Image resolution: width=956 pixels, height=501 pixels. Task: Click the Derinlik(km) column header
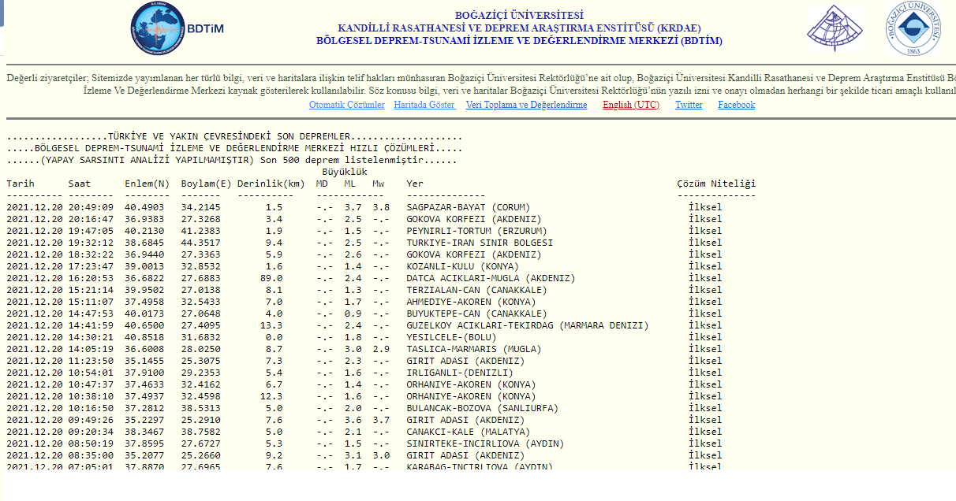coord(271,184)
